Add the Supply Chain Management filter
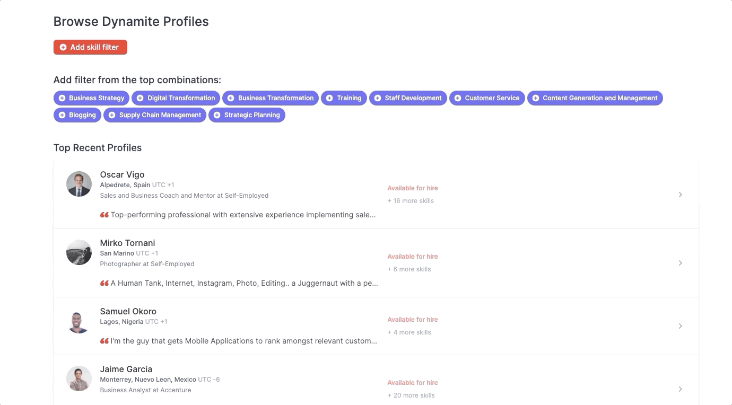This screenshot has height=405, width=732. click(x=155, y=115)
